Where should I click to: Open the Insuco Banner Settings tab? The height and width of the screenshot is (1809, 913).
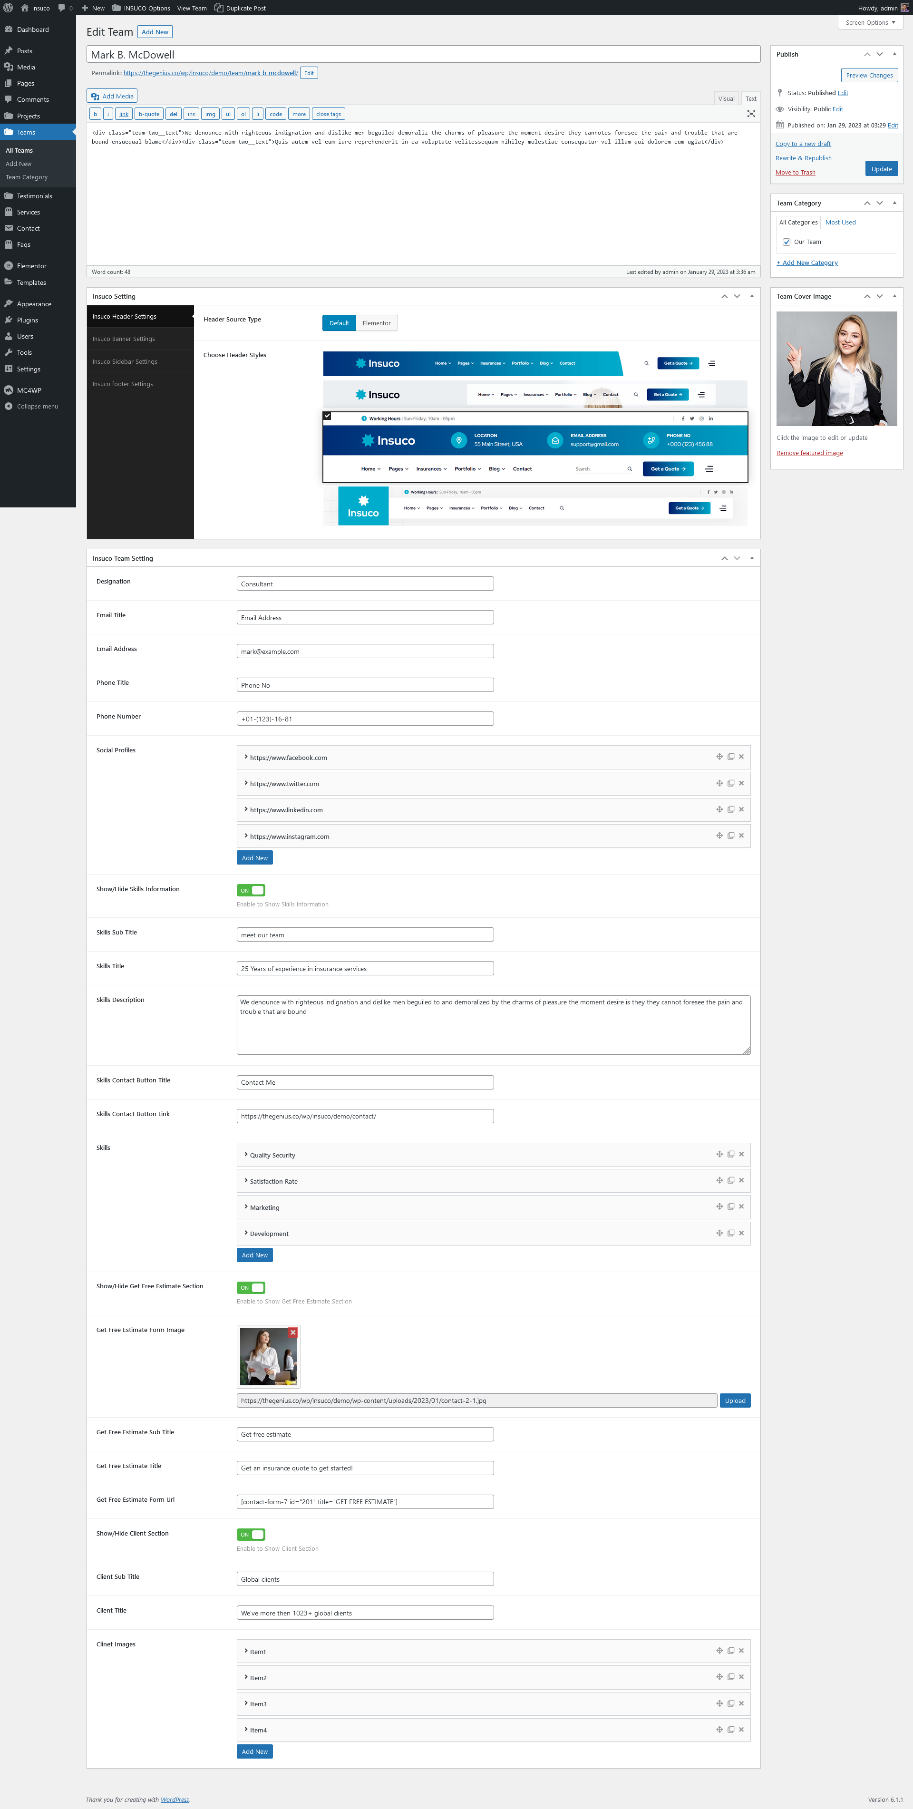[124, 339]
